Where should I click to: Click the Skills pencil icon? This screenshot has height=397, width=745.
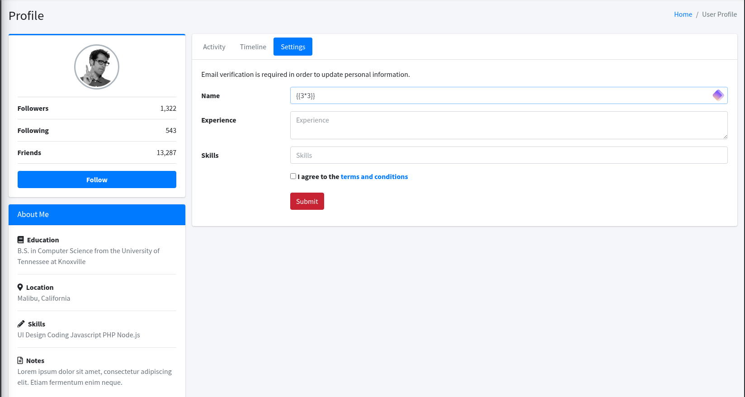coord(21,324)
